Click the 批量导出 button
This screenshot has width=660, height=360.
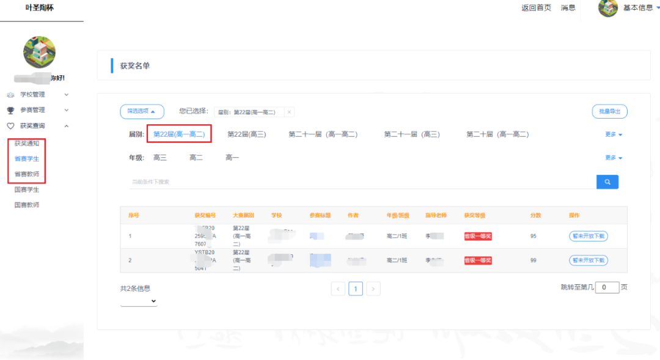coord(609,111)
